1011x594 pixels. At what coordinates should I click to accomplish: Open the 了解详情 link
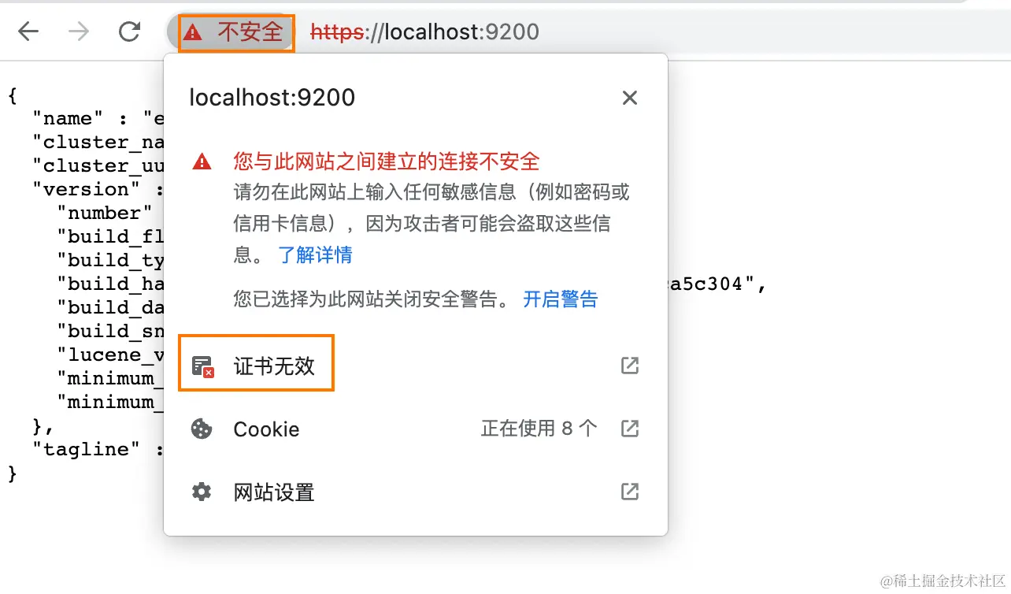coord(315,255)
